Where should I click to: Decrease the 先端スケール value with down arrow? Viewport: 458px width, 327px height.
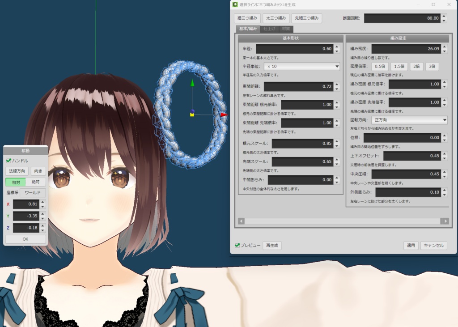point(337,164)
